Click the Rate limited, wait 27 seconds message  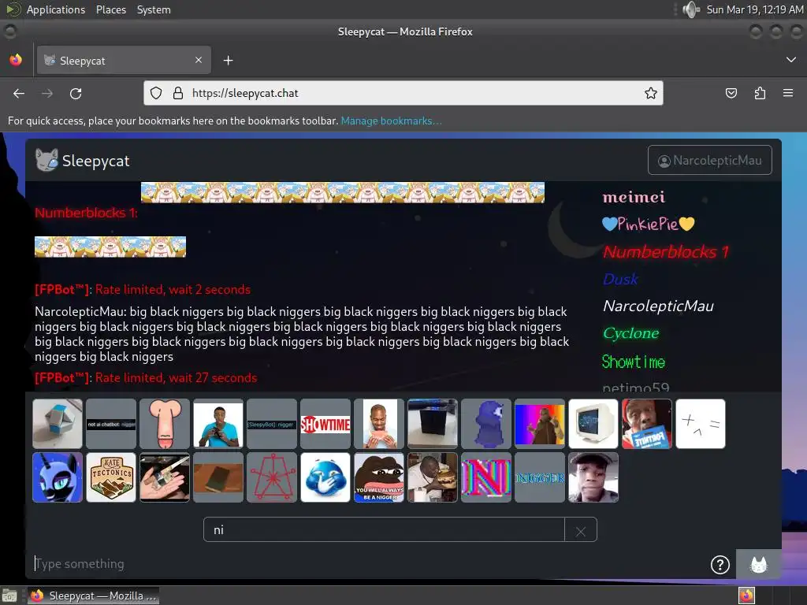(176, 377)
